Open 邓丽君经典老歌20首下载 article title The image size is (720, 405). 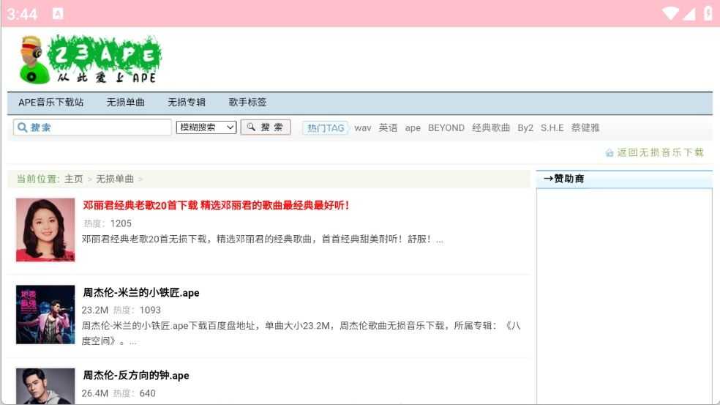(x=216, y=206)
